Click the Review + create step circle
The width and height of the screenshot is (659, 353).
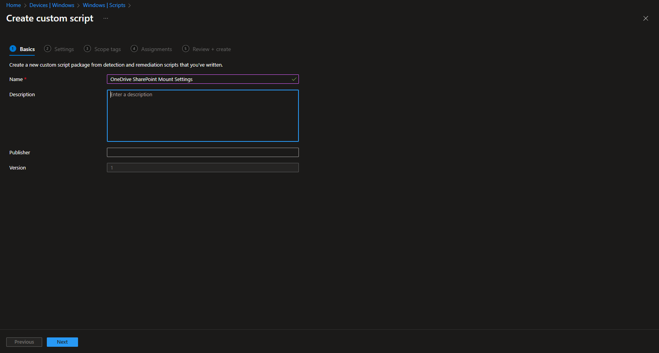point(185,49)
